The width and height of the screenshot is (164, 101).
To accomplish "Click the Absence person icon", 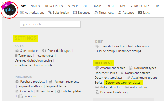I will point(120,13).
